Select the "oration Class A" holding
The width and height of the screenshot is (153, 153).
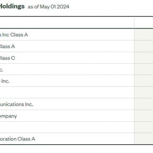coord(17,139)
